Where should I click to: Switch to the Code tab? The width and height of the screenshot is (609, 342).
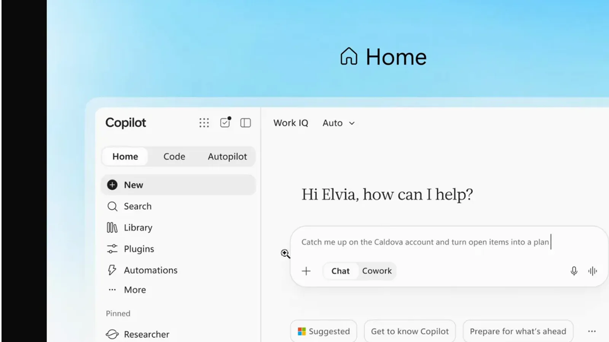tap(174, 157)
